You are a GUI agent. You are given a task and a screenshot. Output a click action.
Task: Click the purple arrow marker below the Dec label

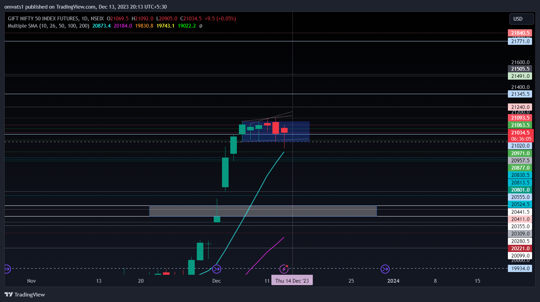click(216, 269)
